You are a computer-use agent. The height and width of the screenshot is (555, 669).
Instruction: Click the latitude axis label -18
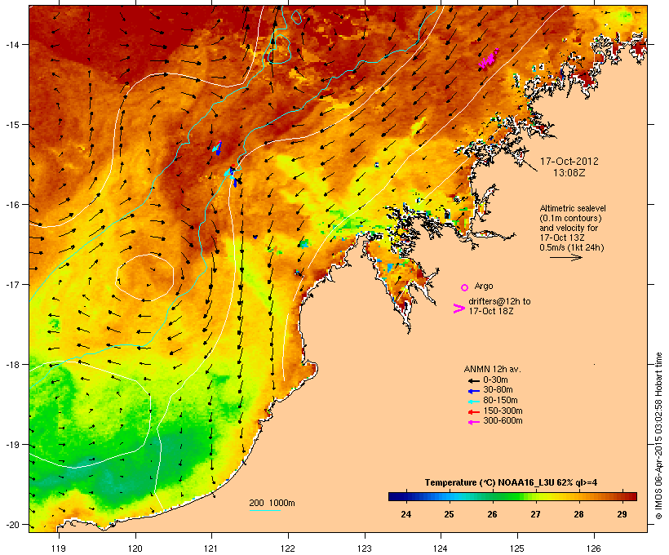pyautogui.click(x=11, y=365)
